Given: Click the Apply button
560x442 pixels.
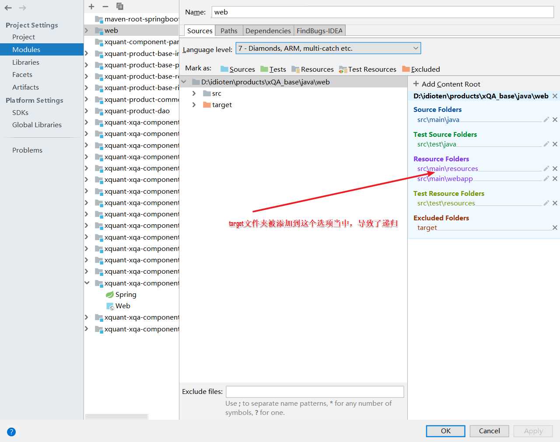Looking at the screenshot, I should click(x=533, y=431).
